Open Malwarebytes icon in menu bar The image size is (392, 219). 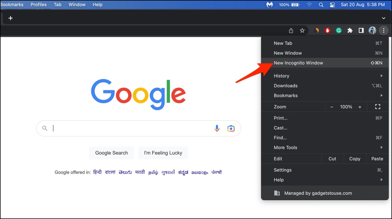click(270, 5)
